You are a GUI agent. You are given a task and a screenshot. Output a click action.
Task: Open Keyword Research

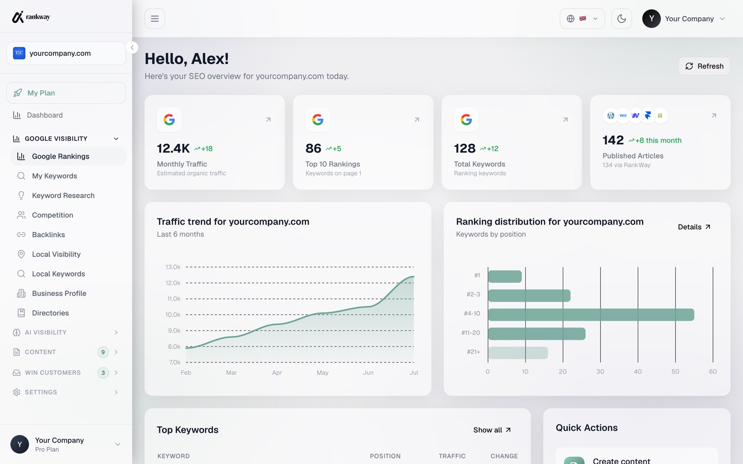pos(68,195)
